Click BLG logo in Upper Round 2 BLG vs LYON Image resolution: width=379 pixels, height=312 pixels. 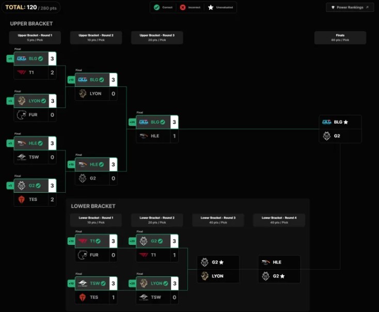(x=83, y=80)
